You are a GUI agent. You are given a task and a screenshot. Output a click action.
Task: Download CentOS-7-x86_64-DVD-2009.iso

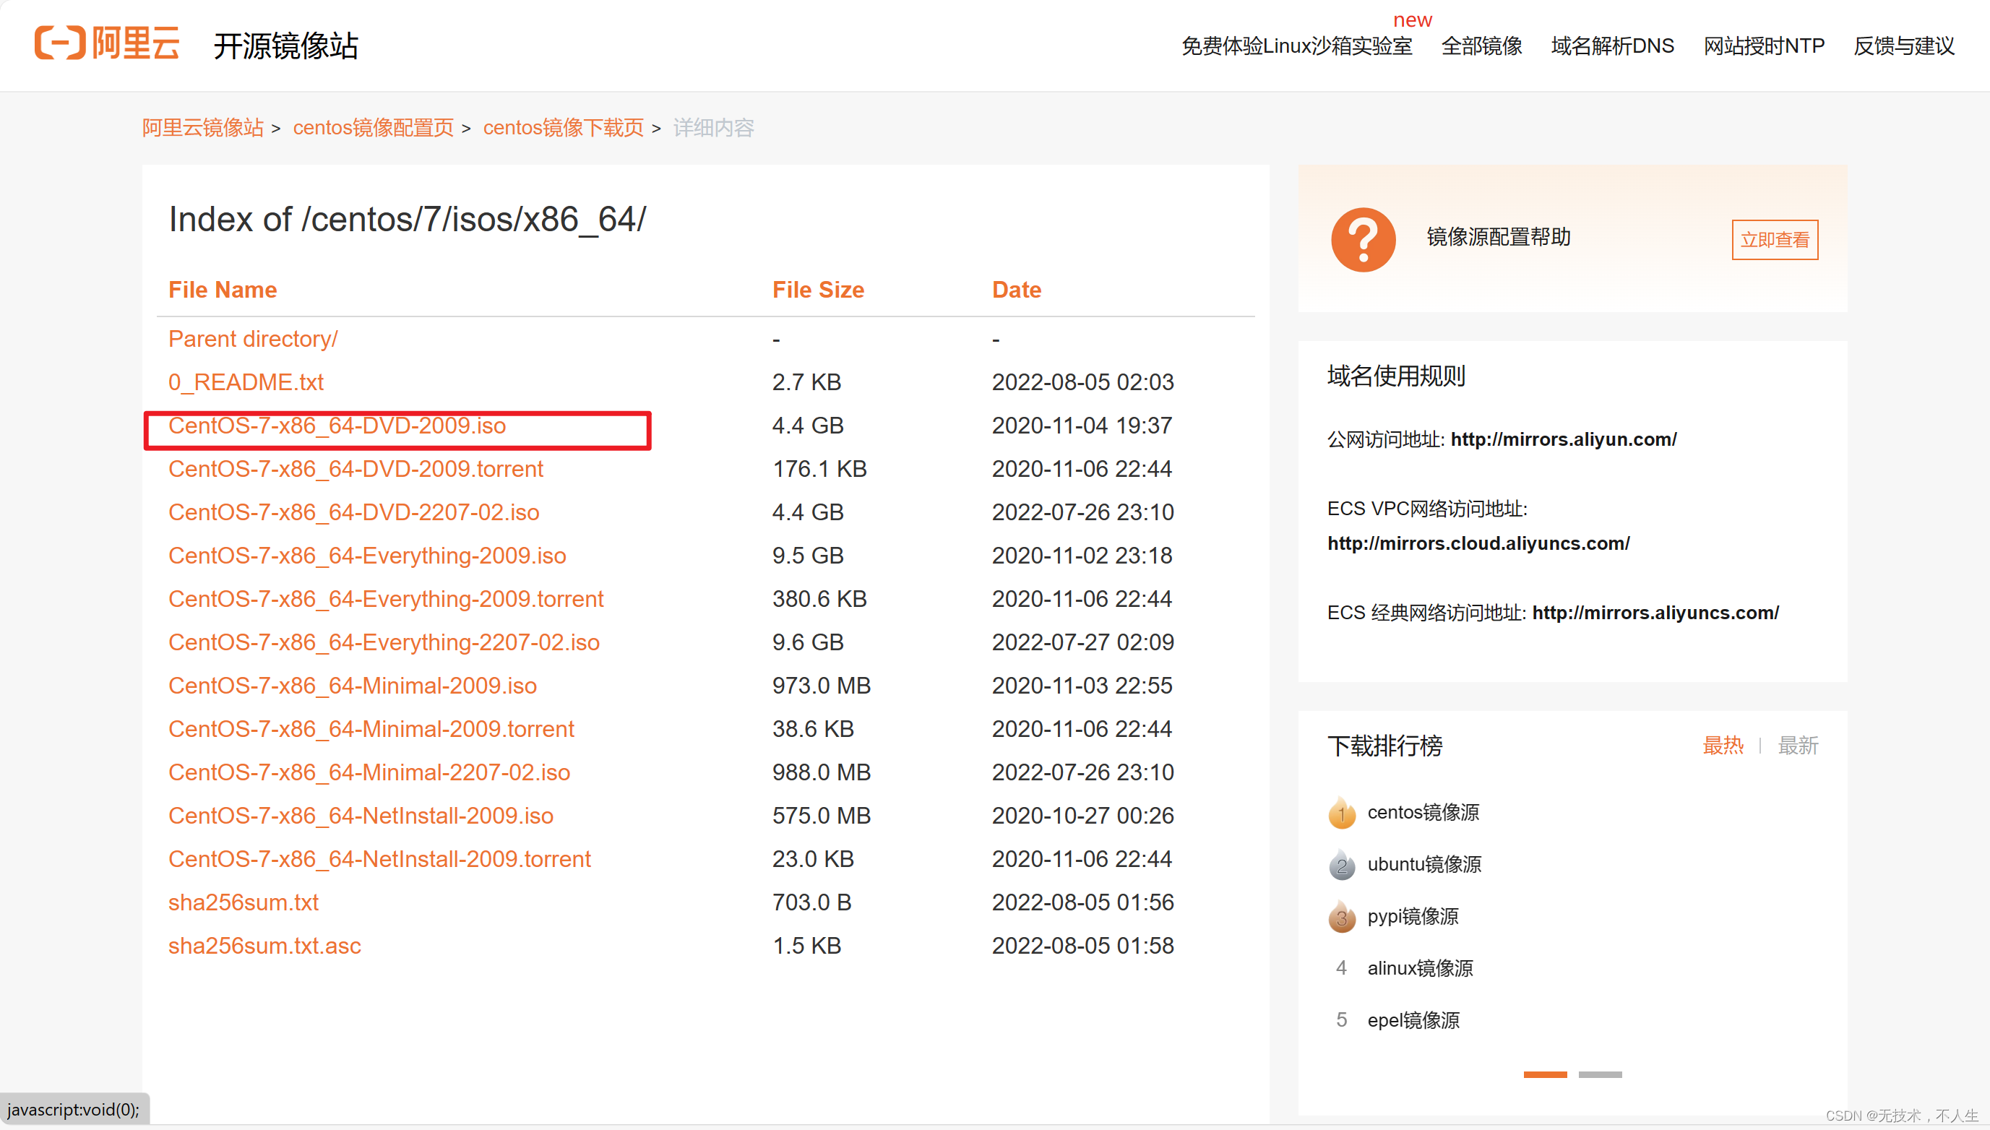click(x=337, y=426)
